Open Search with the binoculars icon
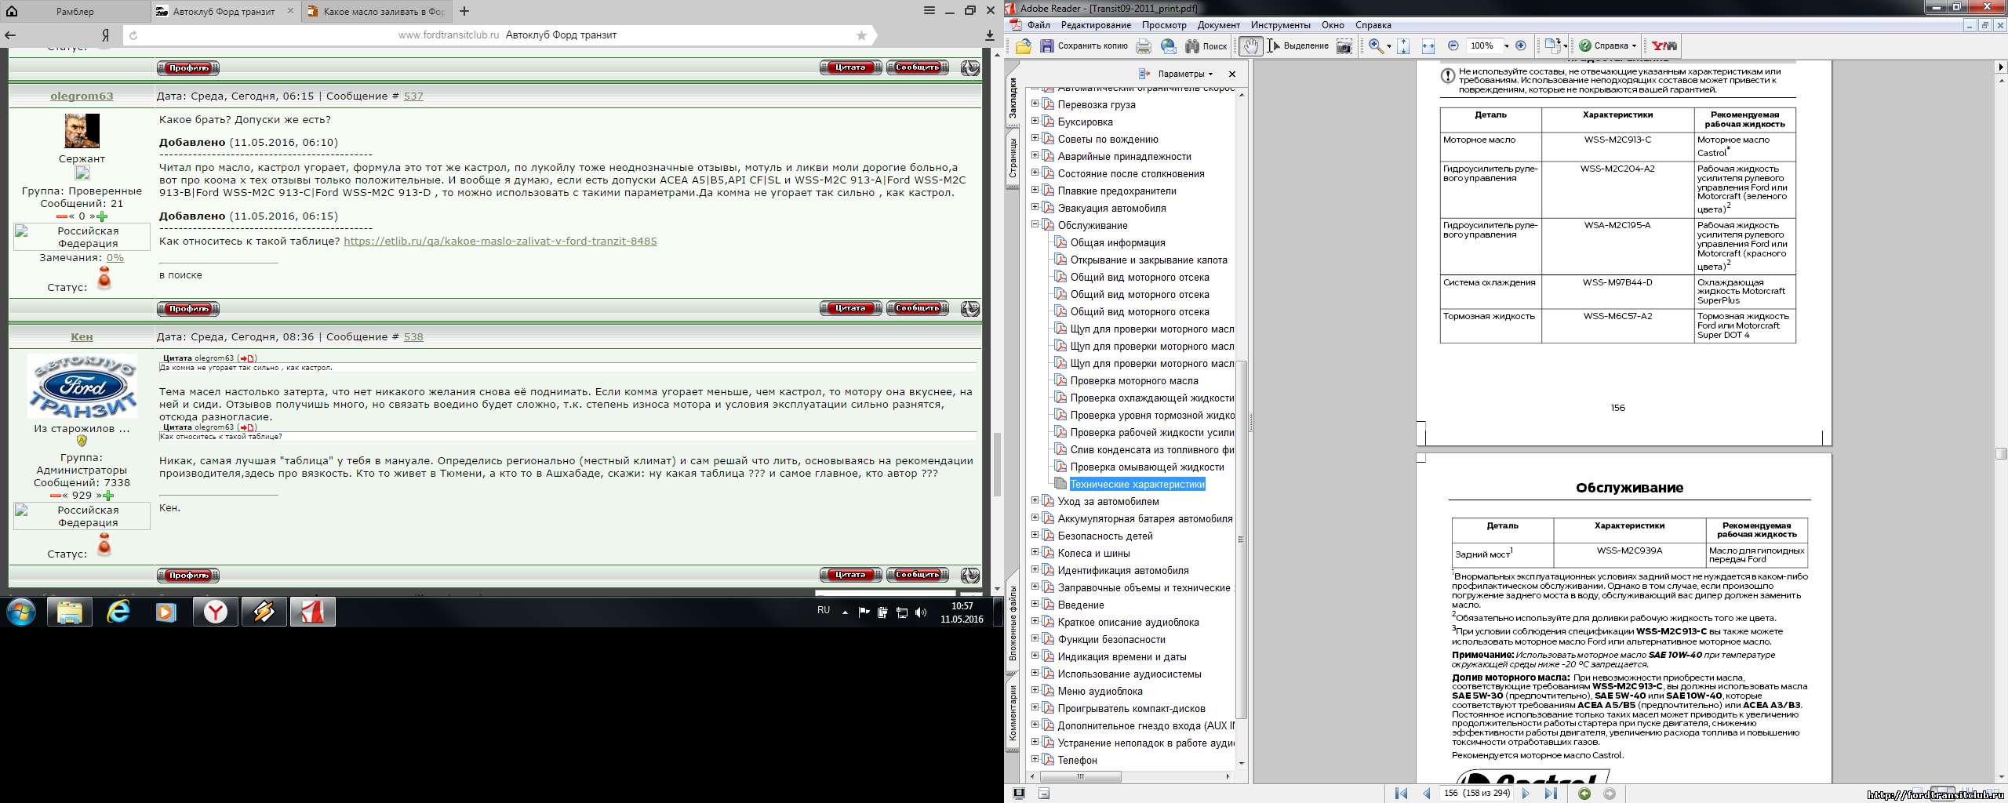Screen dimensions: 2008x803 [1191, 46]
